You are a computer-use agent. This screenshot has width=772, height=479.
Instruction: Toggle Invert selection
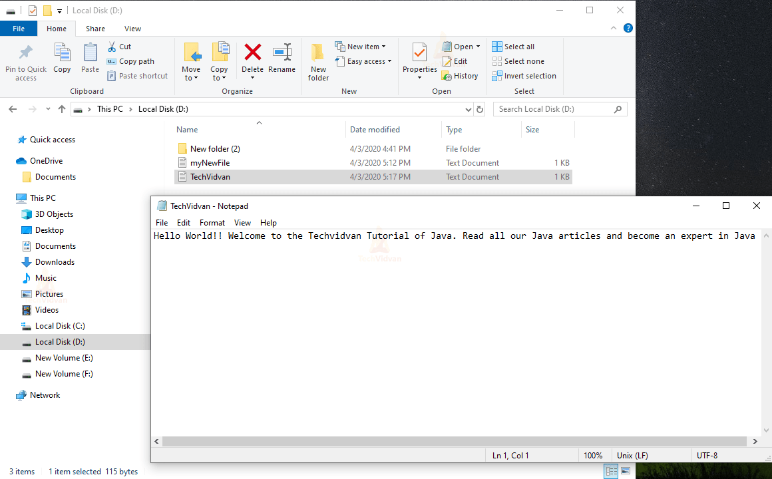pos(524,75)
